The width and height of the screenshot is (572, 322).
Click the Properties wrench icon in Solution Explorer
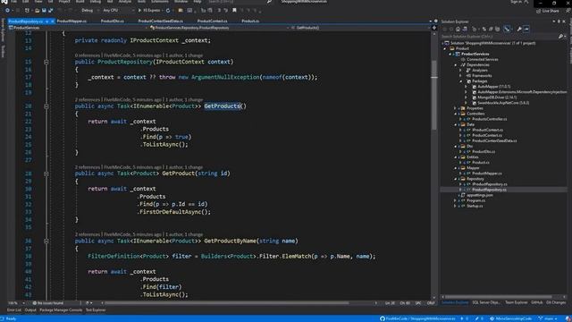pos(519,29)
